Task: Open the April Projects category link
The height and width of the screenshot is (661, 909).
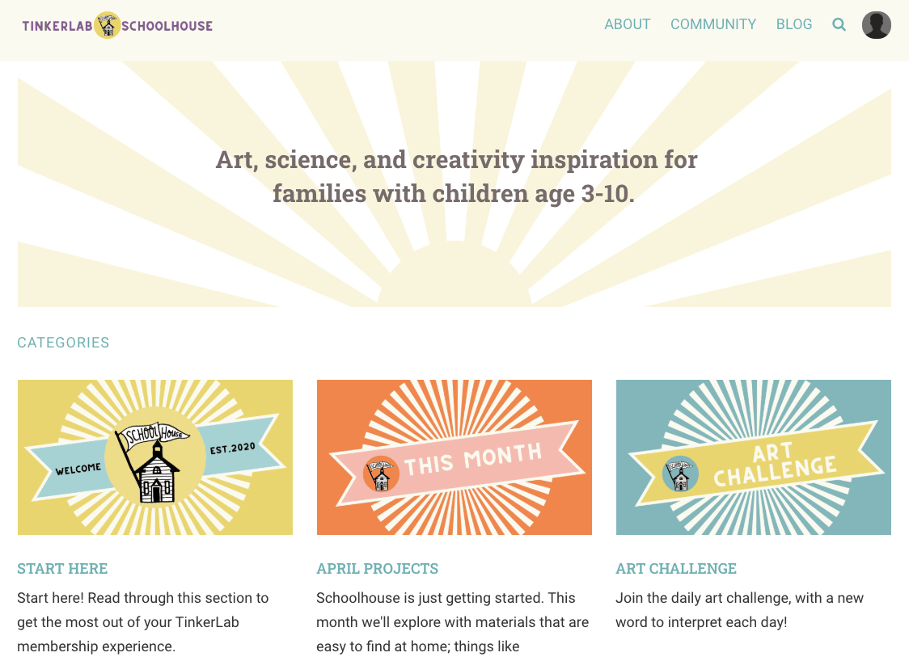Action: tap(378, 568)
